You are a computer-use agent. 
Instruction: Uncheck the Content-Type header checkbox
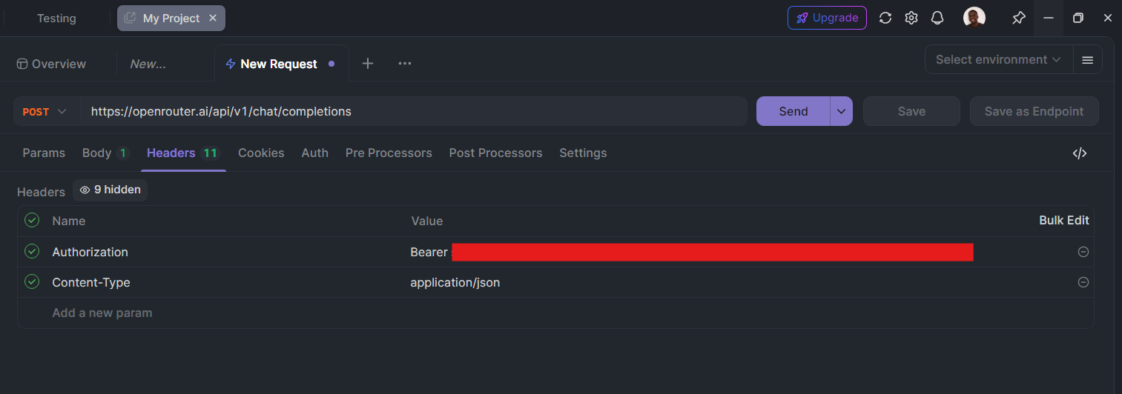(x=32, y=281)
